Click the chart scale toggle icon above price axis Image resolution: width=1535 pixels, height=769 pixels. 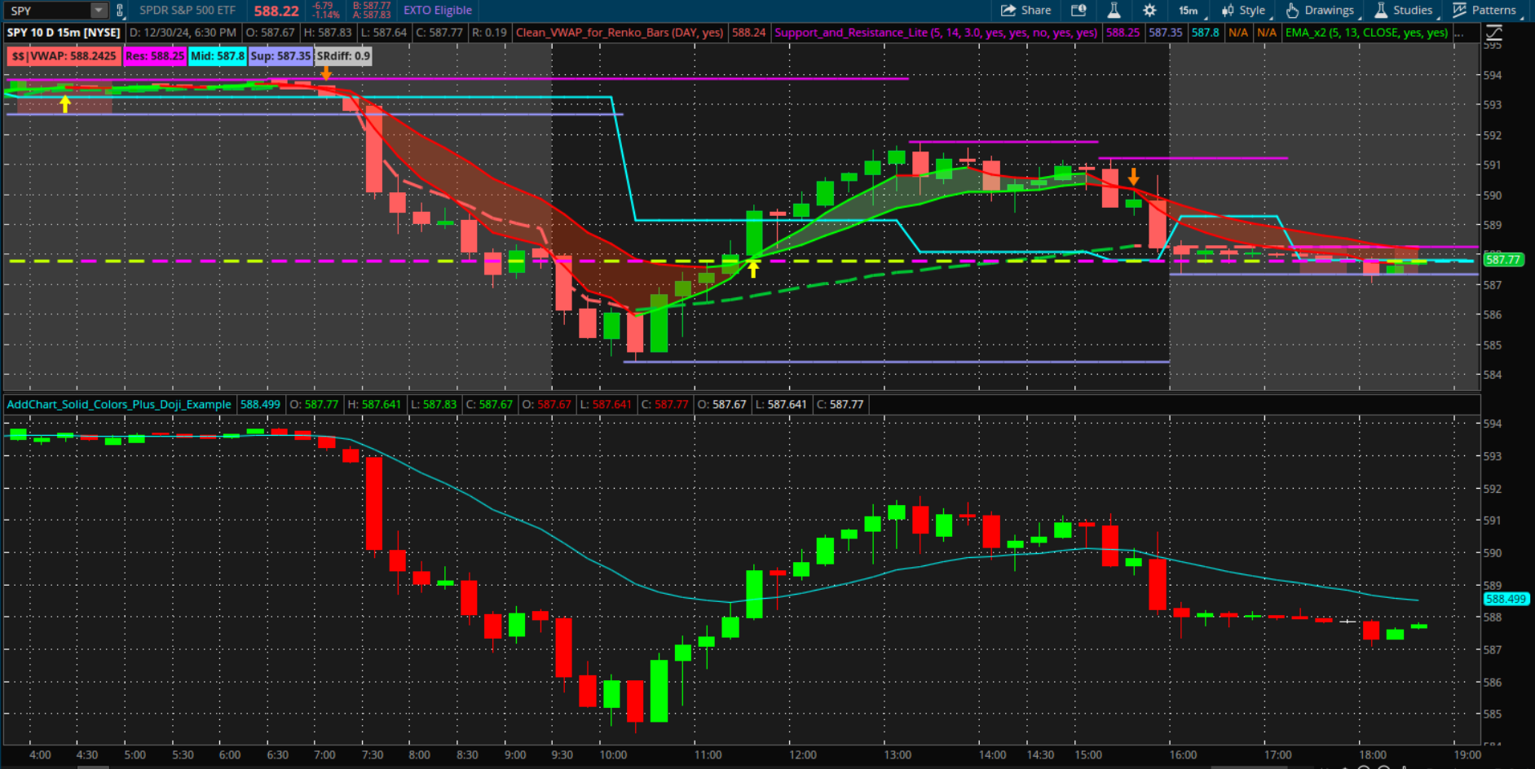(x=1493, y=33)
